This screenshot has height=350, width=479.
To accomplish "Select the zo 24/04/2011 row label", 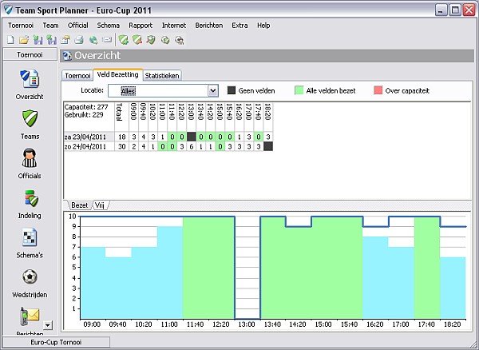I will (x=89, y=146).
